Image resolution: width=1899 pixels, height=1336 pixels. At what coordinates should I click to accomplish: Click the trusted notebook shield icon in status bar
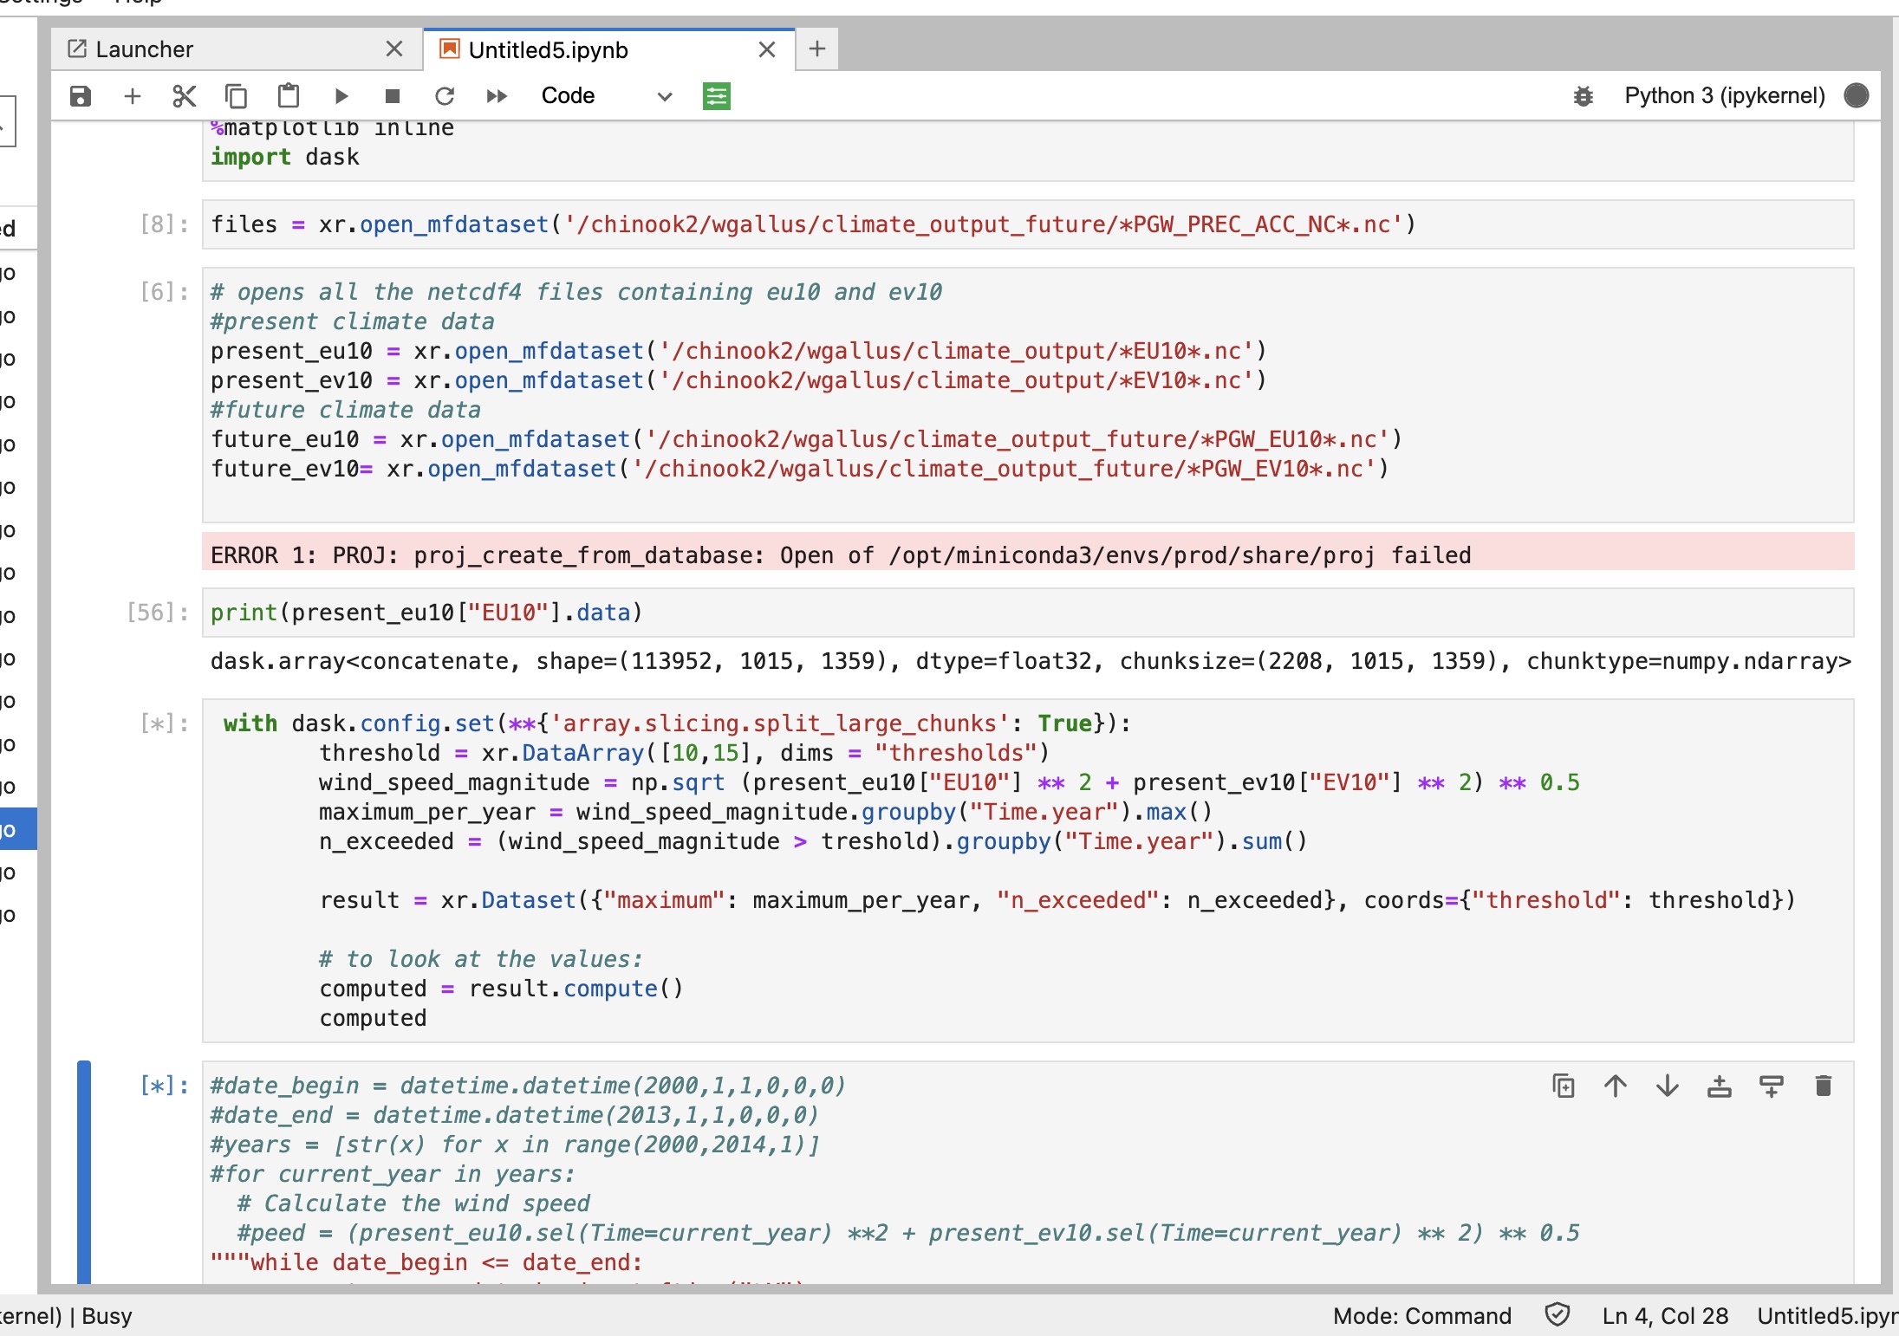(1558, 1315)
